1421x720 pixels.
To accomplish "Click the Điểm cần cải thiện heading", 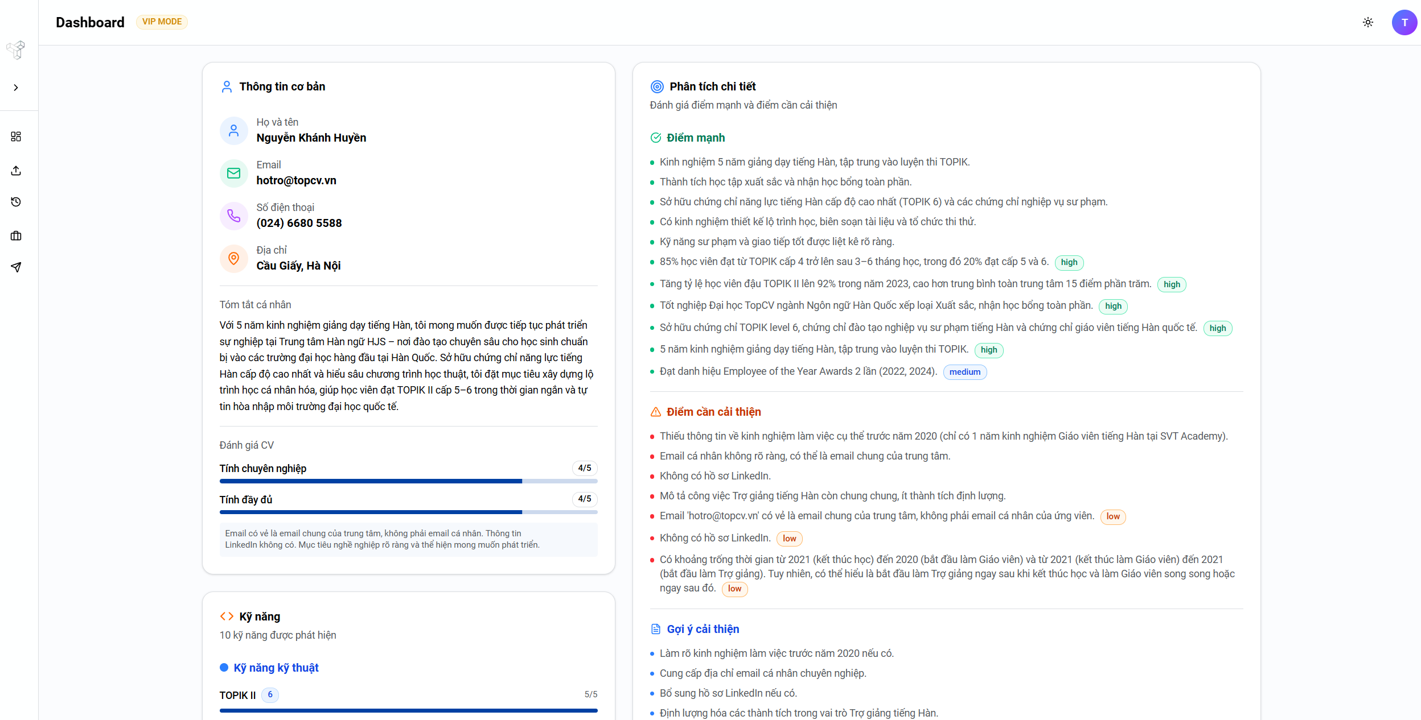I will pos(713,412).
